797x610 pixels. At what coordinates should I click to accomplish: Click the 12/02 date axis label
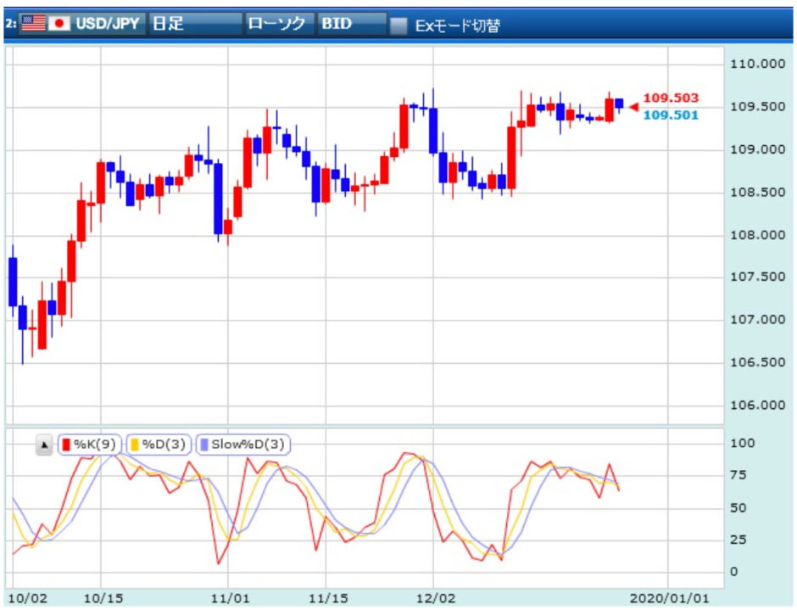pos(436,598)
